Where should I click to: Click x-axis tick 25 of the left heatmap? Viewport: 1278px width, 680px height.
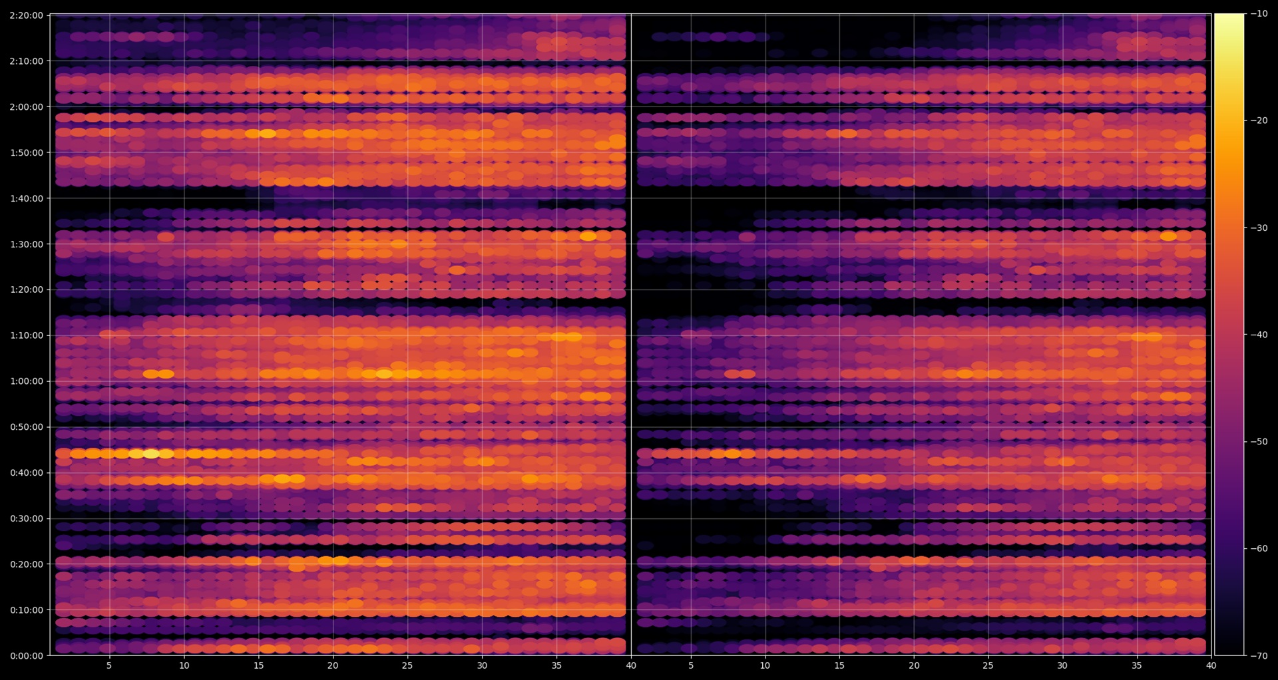click(x=407, y=665)
